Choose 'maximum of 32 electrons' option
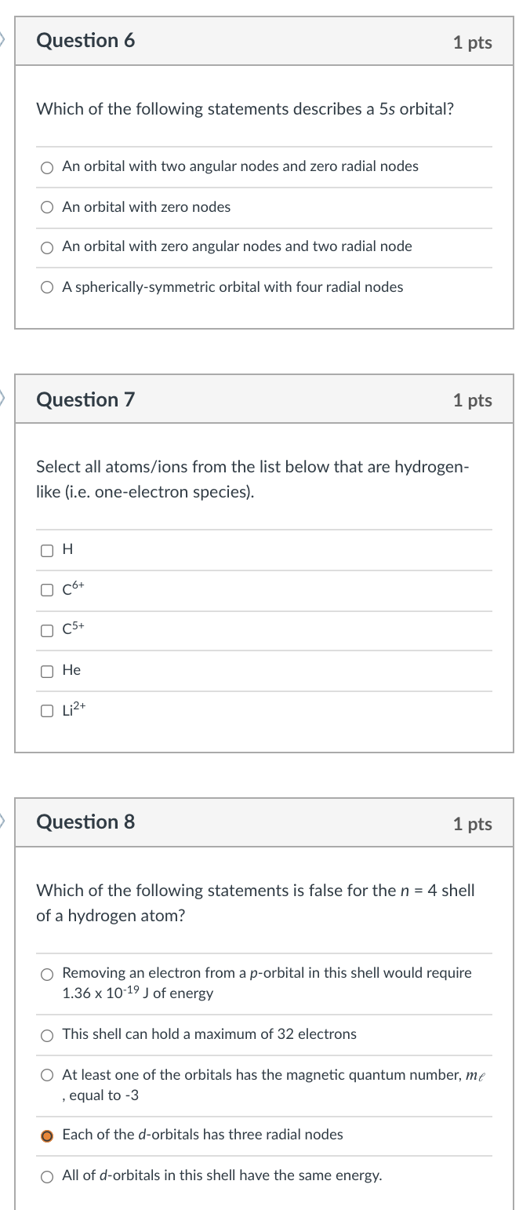The height and width of the screenshot is (1210, 530). 48,1035
